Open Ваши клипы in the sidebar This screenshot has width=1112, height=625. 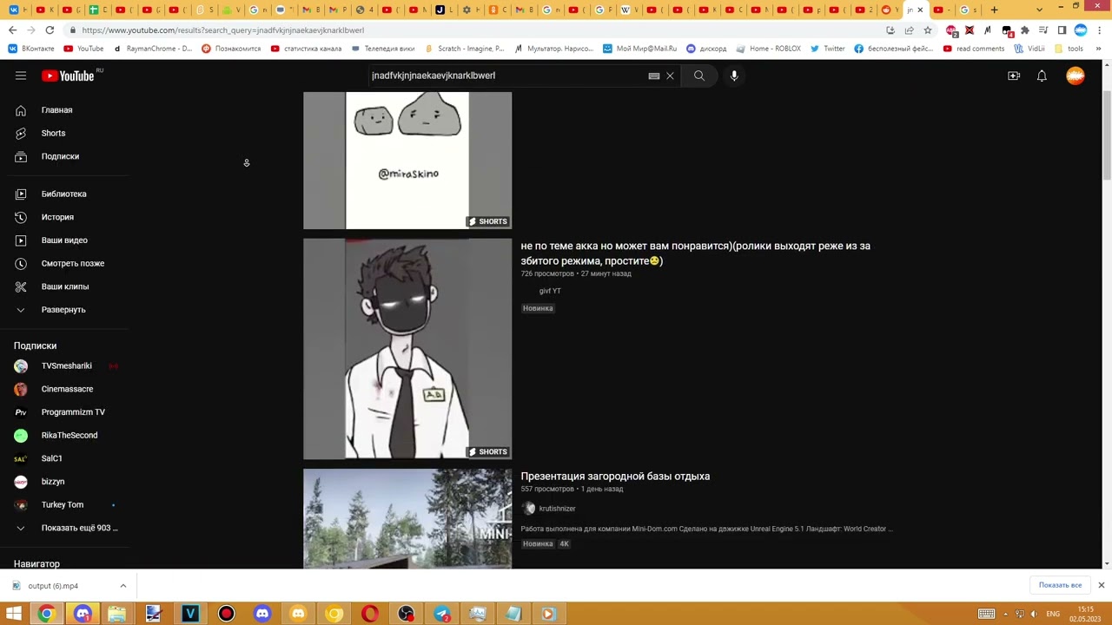(x=65, y=286)
